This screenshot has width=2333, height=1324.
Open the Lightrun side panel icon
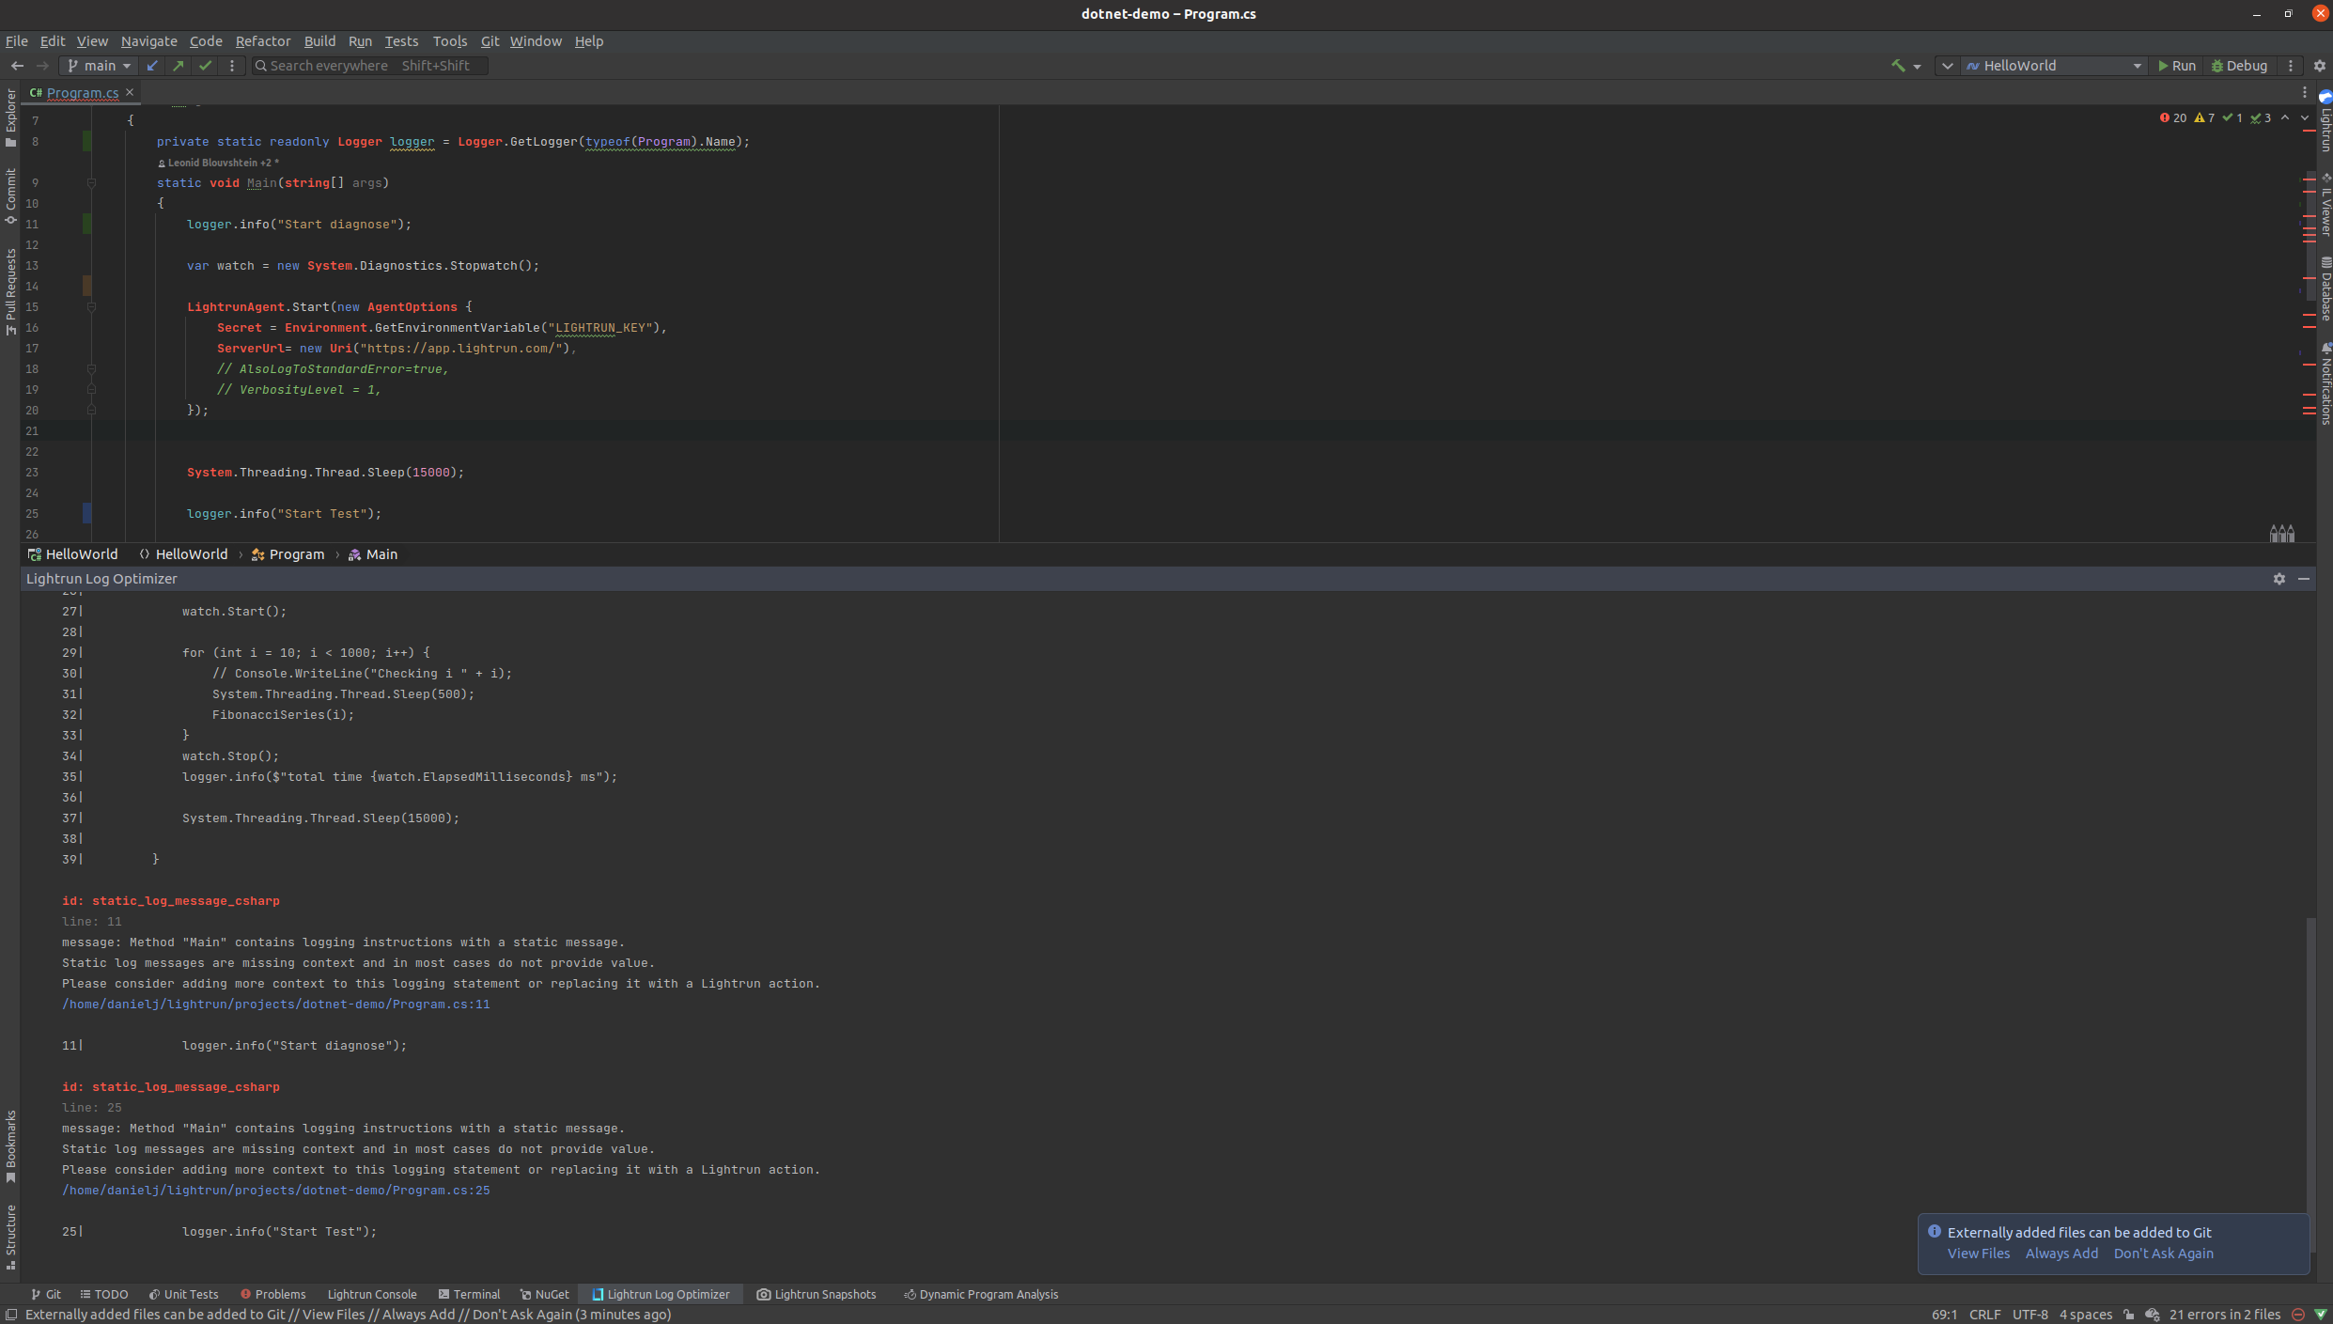tap(2325, 98)
